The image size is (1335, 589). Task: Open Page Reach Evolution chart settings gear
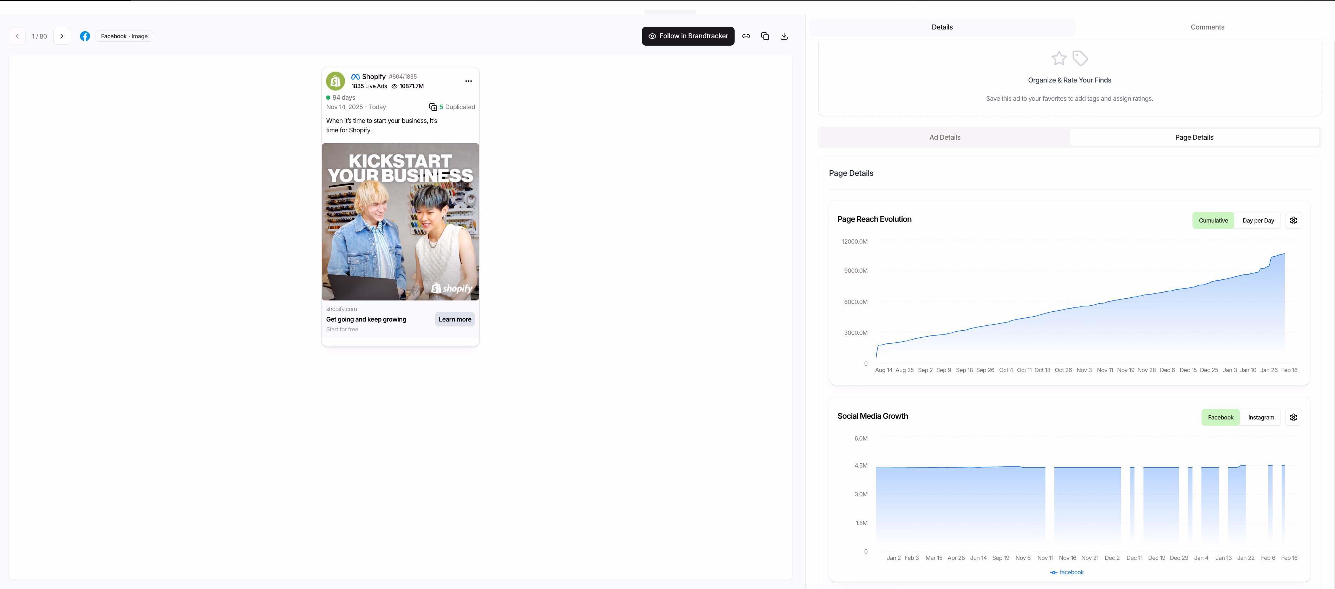(x=1293, y=220)
